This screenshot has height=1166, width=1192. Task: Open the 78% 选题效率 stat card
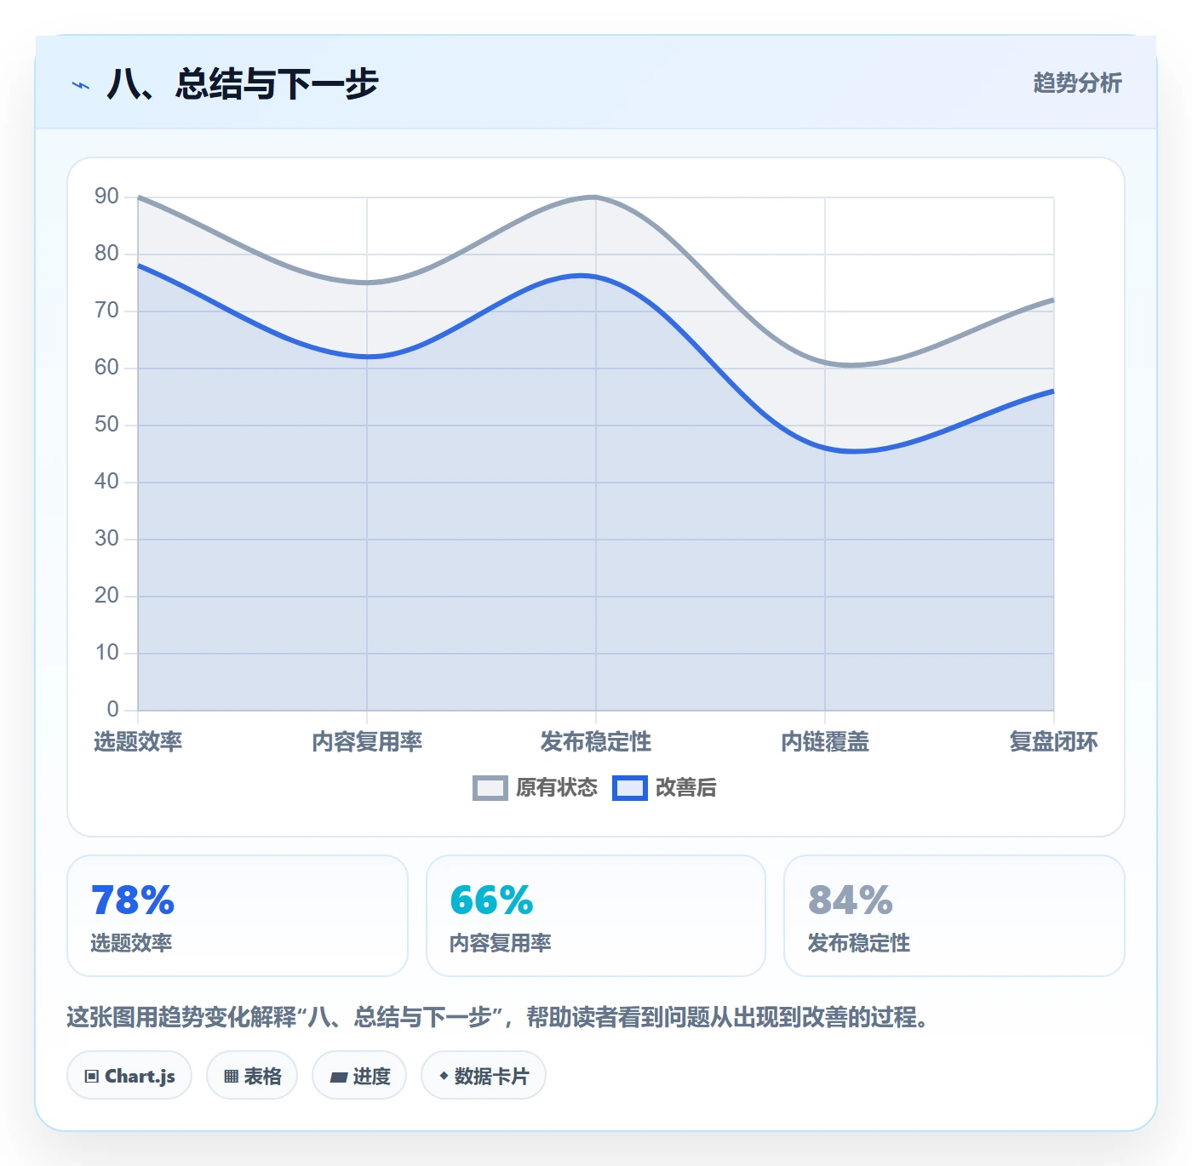(x=238, y=916)
